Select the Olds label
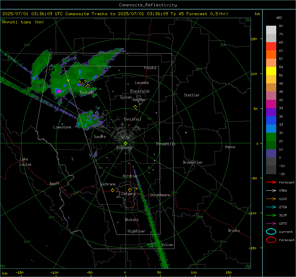 click(125, 137)
